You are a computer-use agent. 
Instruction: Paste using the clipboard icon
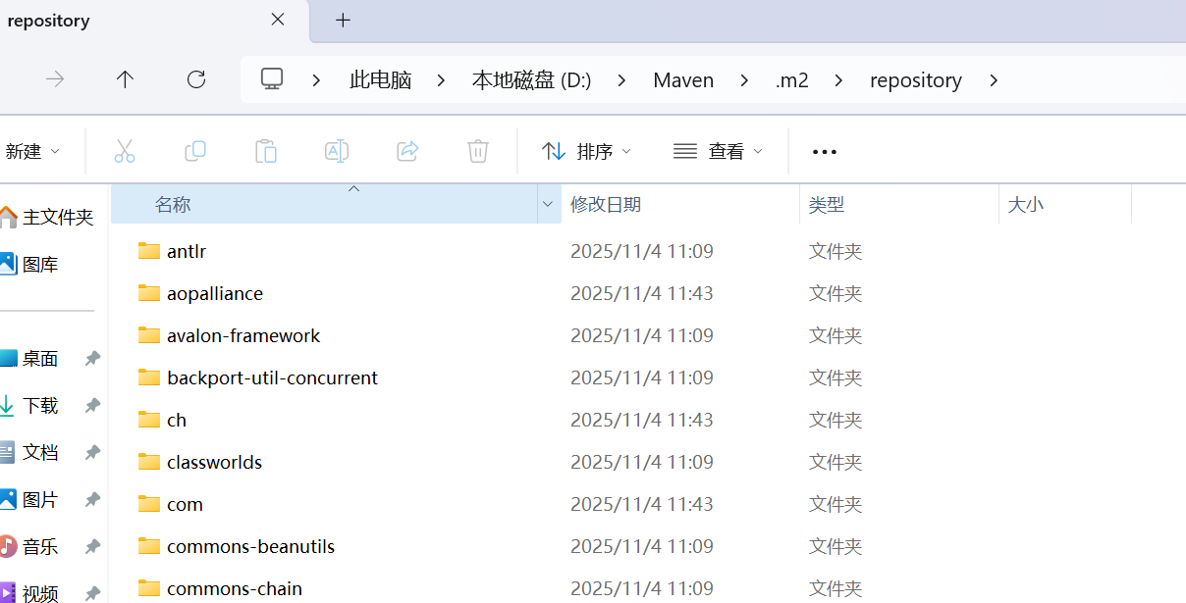266,151
